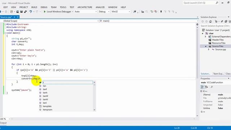Click the Redo icon in toolbar
The image size is (231, 130).
coord(37,12)
